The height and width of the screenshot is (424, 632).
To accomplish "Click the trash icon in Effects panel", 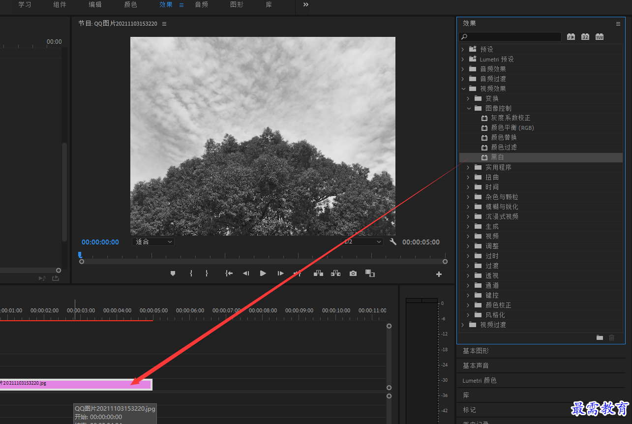I will click(x=611, y=337).
